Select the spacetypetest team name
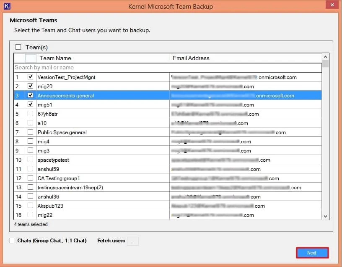 53,160
